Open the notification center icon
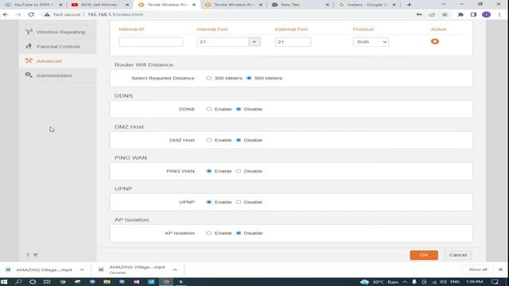509x286 pixels. click(x=495, y=282)
